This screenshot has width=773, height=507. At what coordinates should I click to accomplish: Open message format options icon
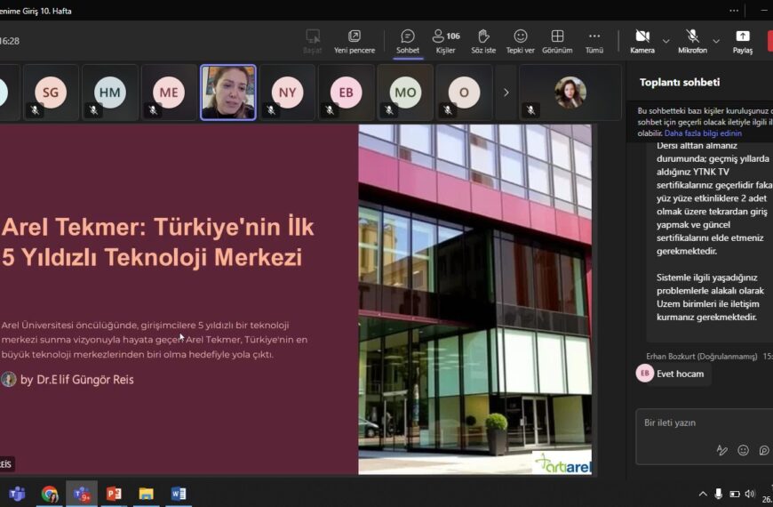(721, 450)
